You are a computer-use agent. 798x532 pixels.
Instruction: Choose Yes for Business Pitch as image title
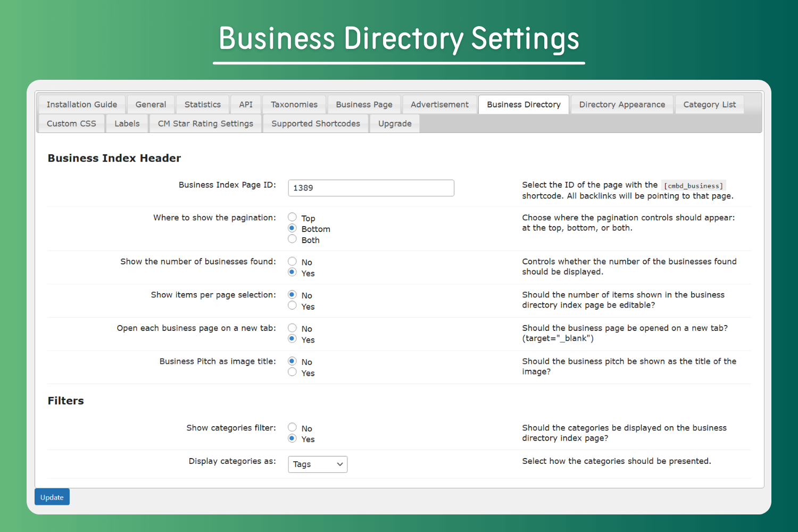[x=292, y=372]
